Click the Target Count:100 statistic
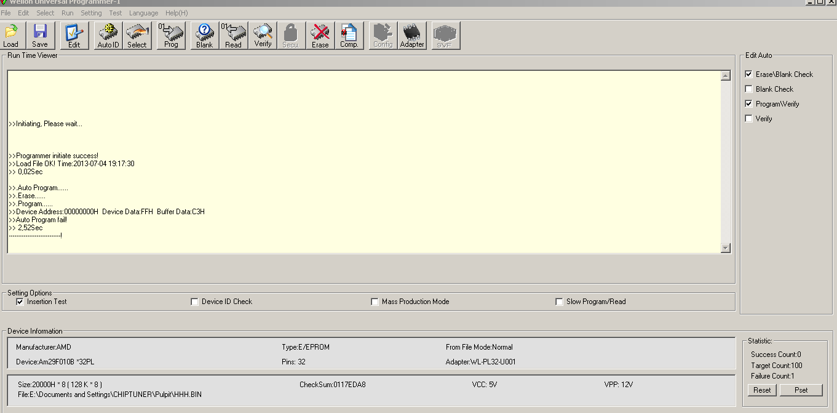Viewport: 837px width, 413px height. tap(777, 366)
